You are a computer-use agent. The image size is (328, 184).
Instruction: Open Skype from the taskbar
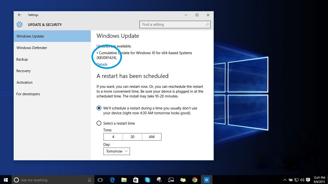click(148, 180)
